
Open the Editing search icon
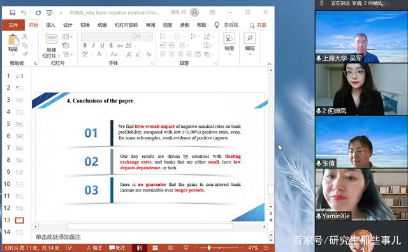coord(249,38)
